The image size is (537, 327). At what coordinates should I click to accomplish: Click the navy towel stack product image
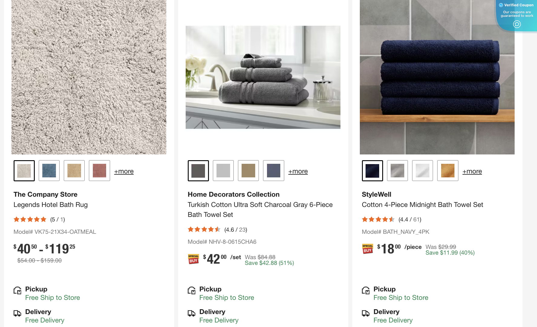point(437,77)
